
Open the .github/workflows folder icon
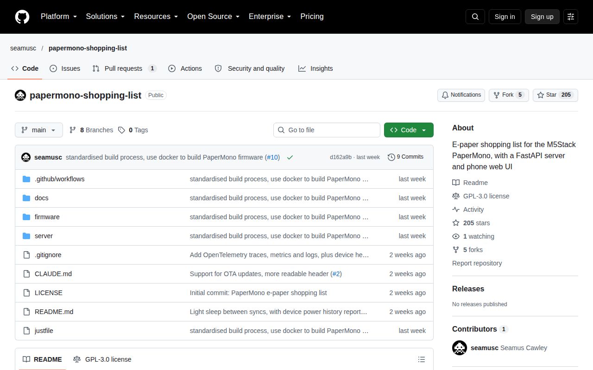click(x=26, y=179)
